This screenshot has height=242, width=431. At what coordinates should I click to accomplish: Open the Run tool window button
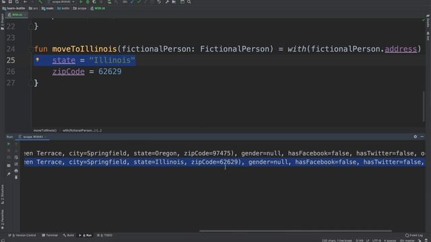86,235
